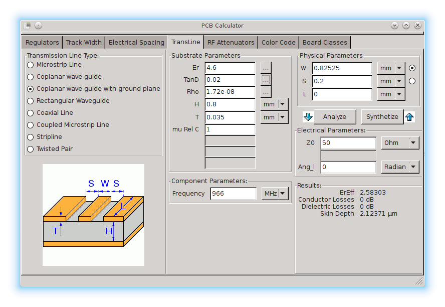Choose the Coaxial Line transmission type
The width and height of the screenshot is (445, 307).
(31, 113)
